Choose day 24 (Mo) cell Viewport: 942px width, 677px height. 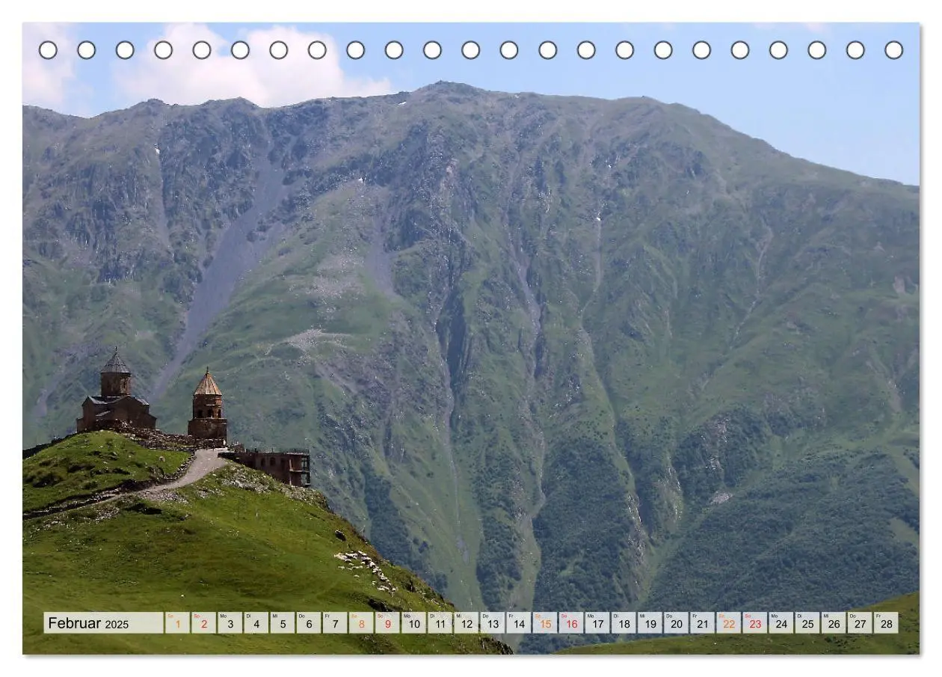[781, 623]
